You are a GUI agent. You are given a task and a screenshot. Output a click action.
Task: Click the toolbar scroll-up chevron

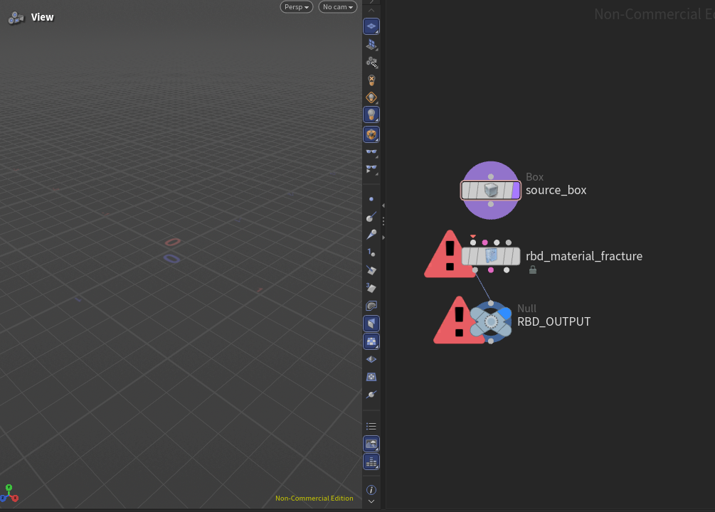tap(371, 10)
